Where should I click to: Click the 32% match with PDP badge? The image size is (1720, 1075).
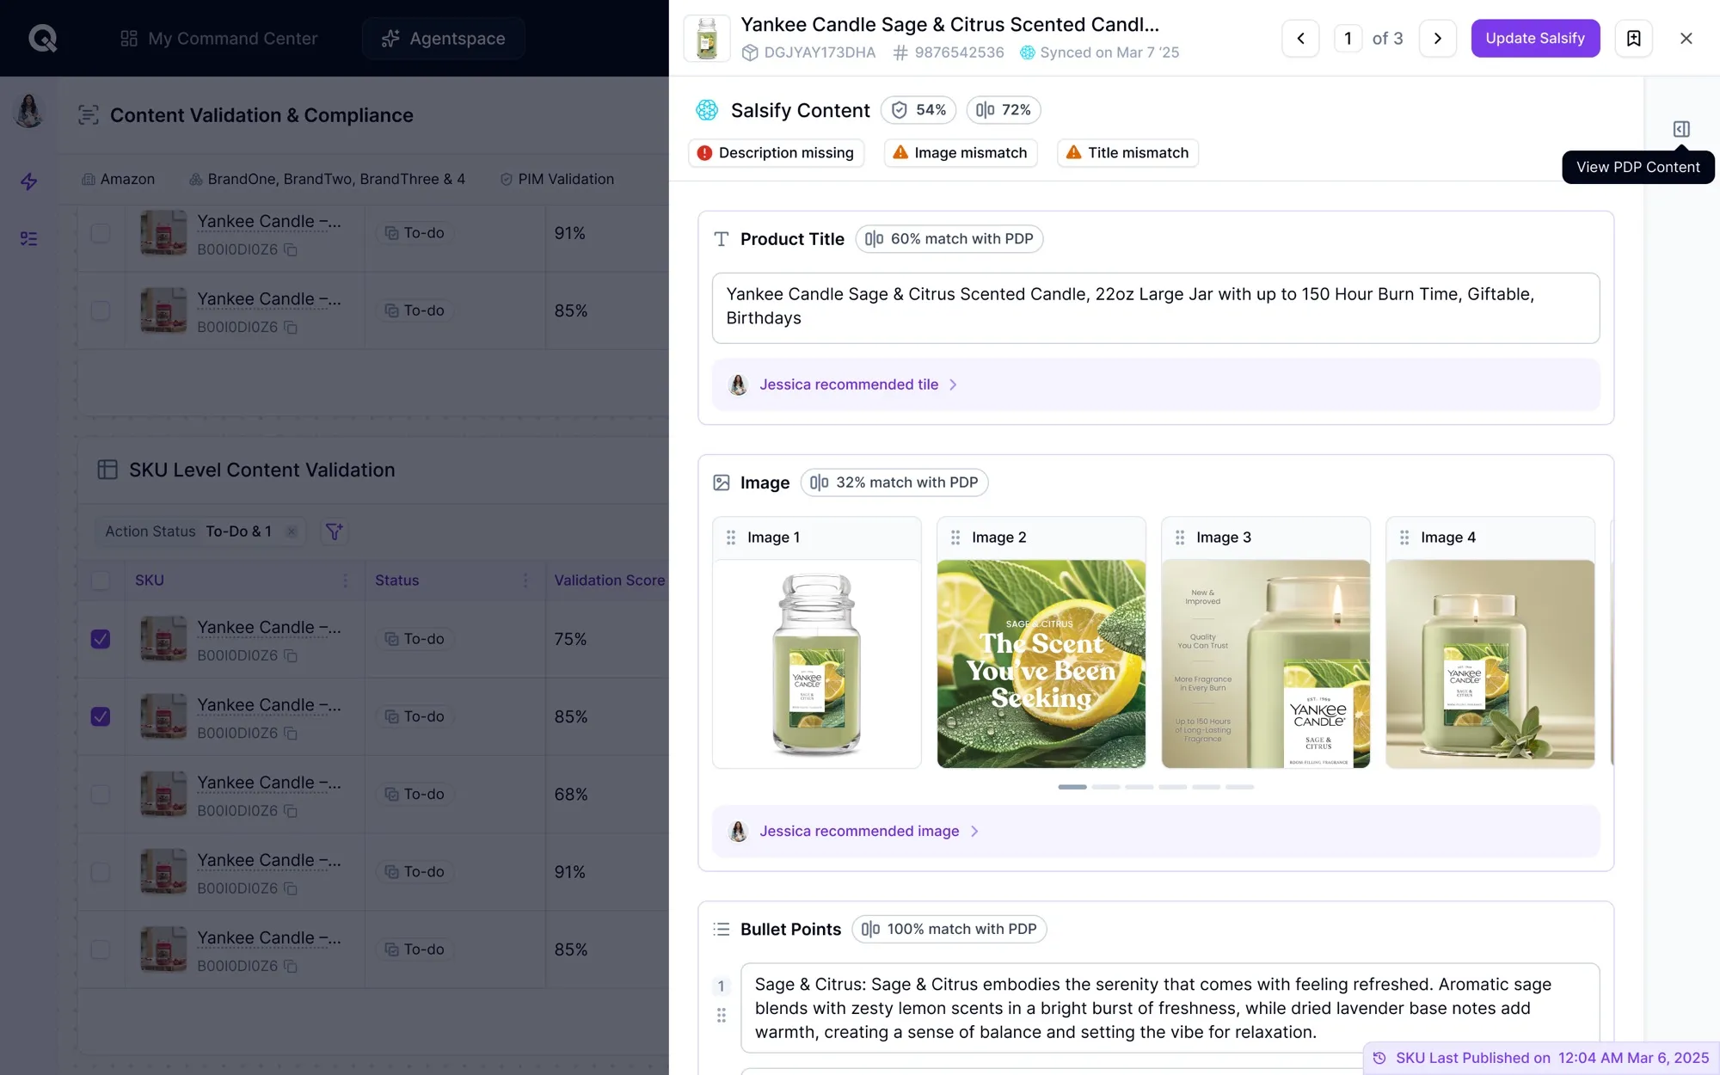click(894, 482)
